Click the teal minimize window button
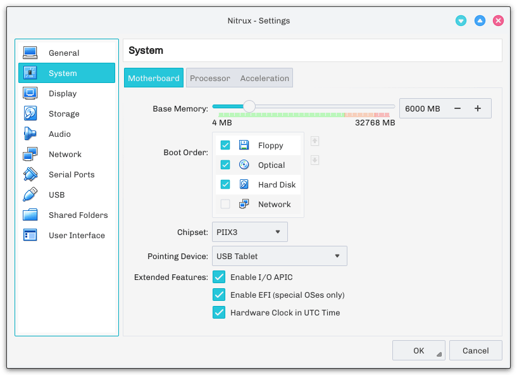Image resolution: width=517 pixels, height=375 pixels. [x=461, y=21]
